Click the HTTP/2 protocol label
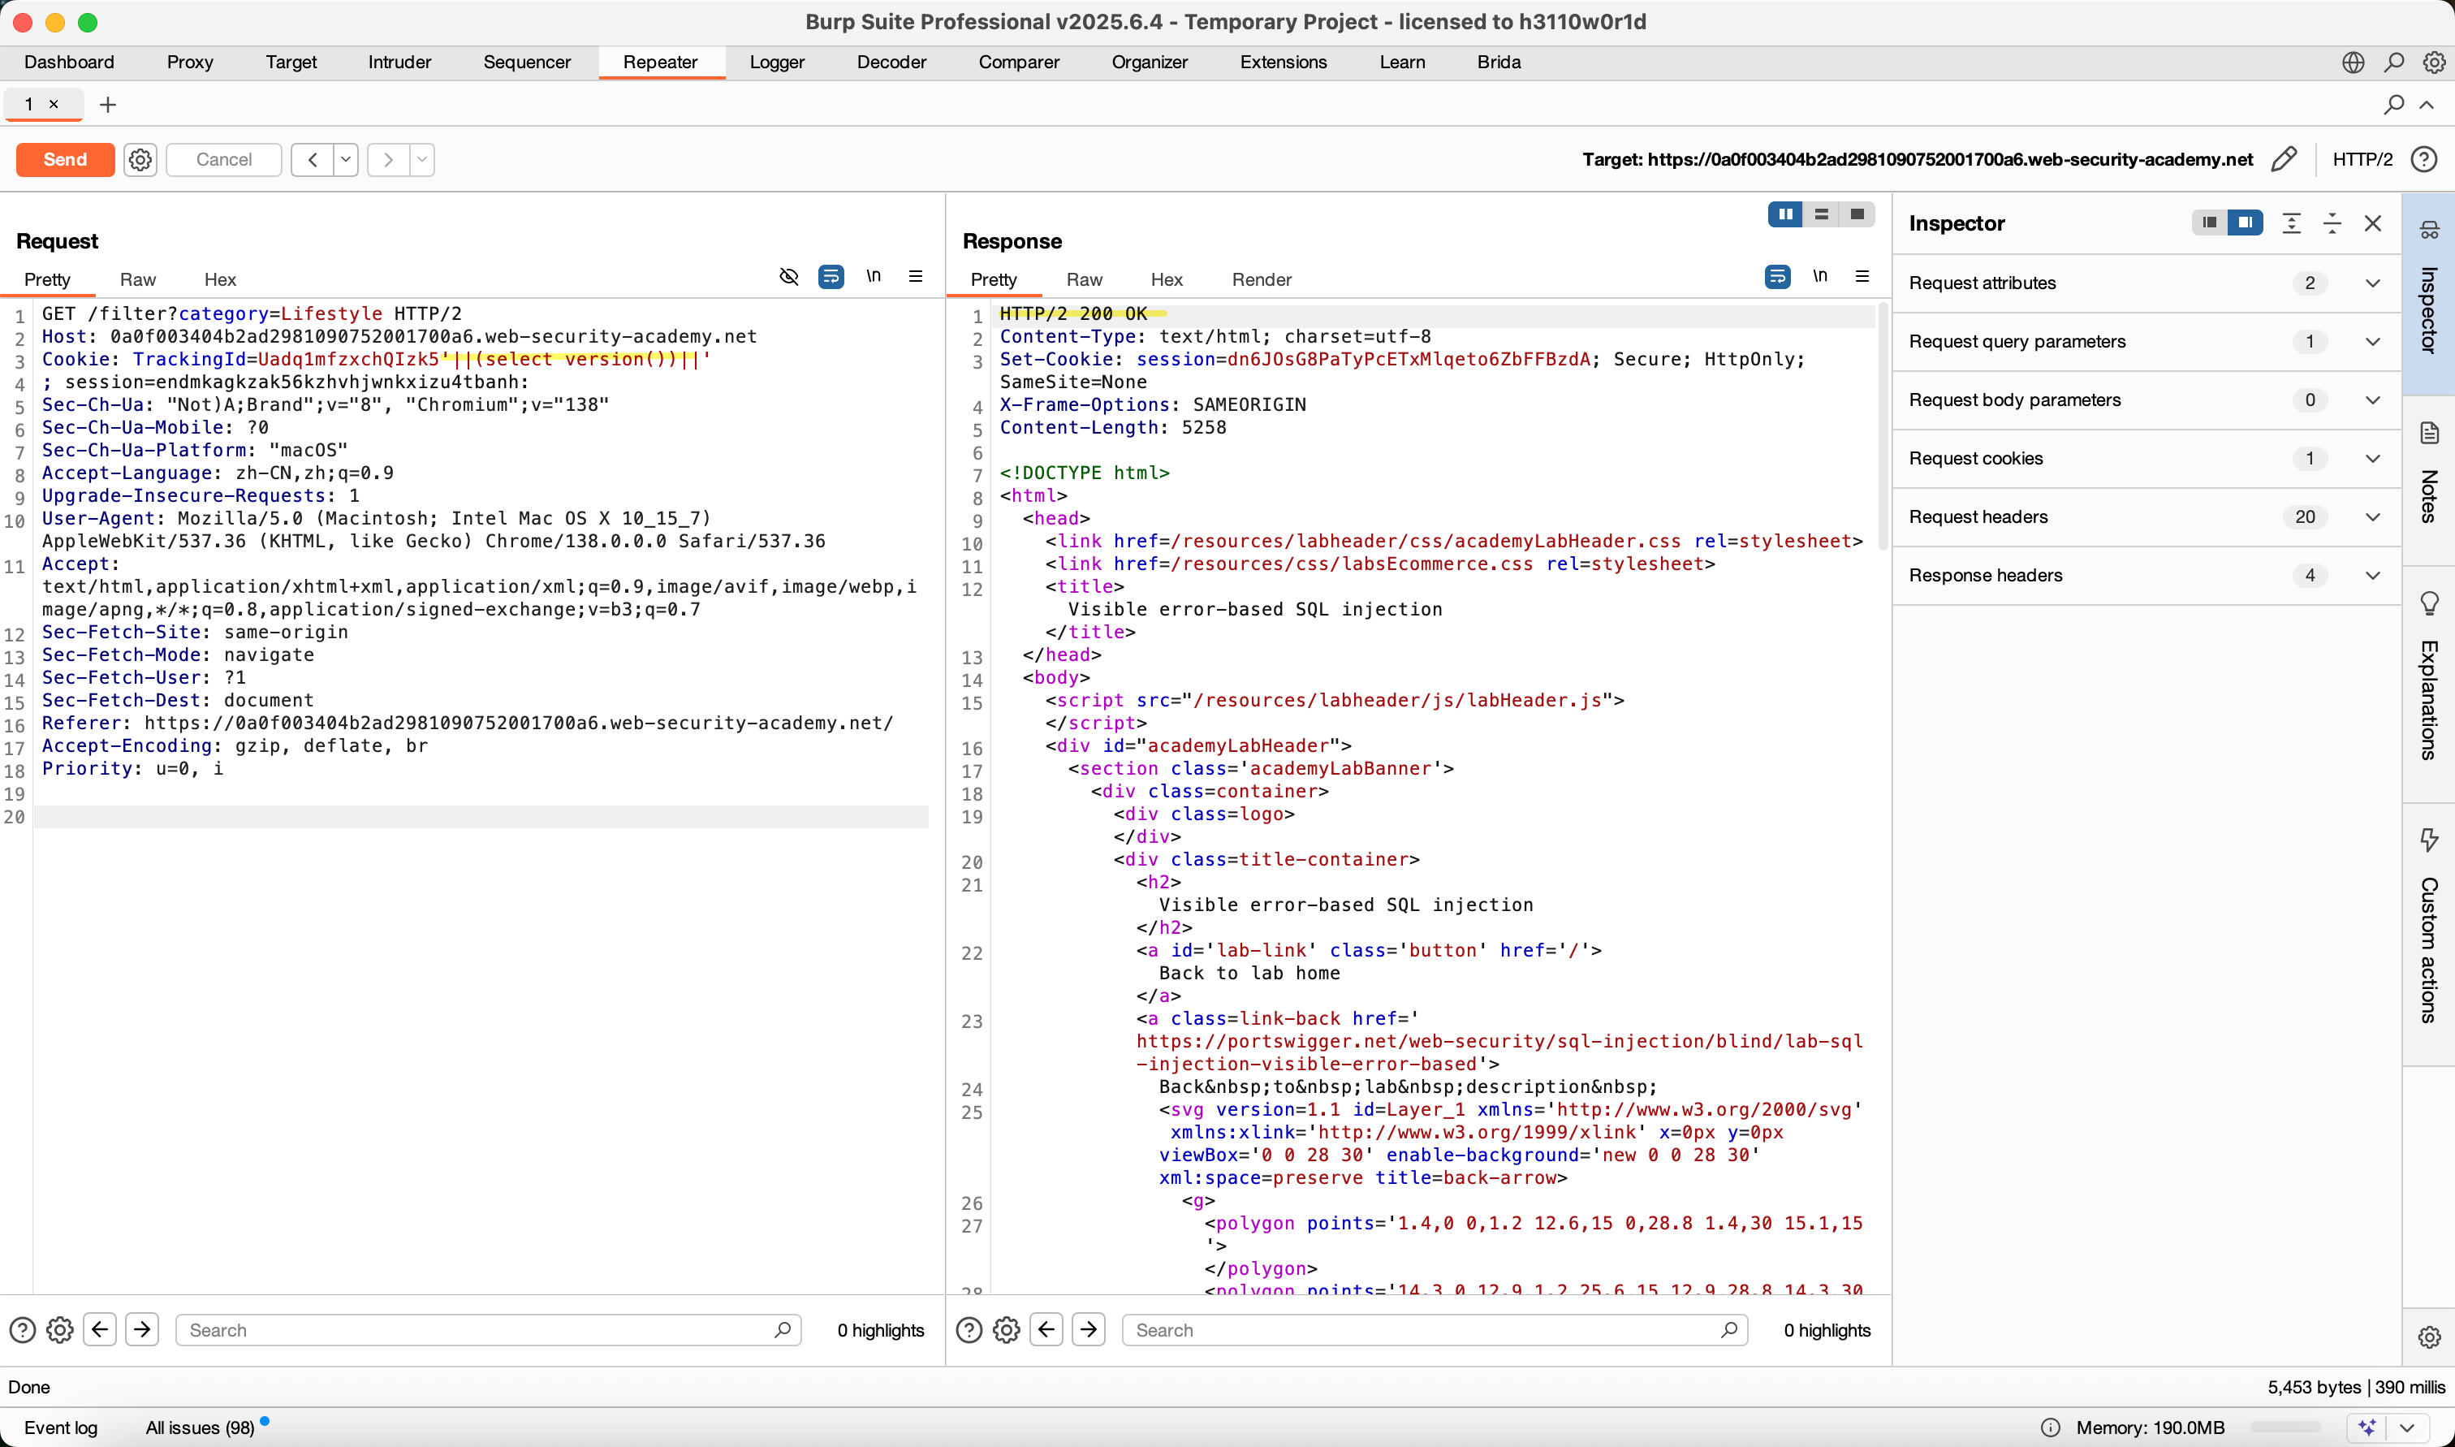 (x=2362, y=159)
